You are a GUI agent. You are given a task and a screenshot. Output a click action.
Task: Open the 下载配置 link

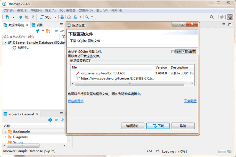[190, 101]
